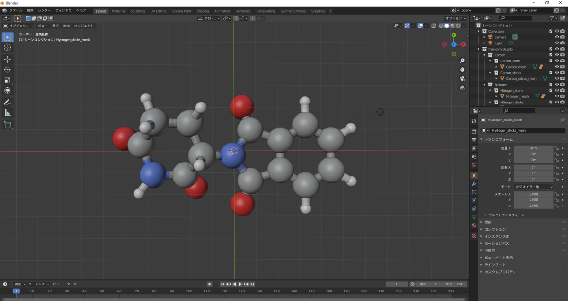Open the オプション dropdown in viewport header
Screen dimensions: 568x301
456,18
